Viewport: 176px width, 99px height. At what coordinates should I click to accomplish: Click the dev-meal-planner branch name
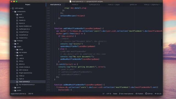127,94
